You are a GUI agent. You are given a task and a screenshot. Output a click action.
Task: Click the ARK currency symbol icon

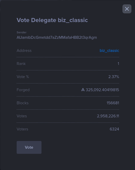83,90
